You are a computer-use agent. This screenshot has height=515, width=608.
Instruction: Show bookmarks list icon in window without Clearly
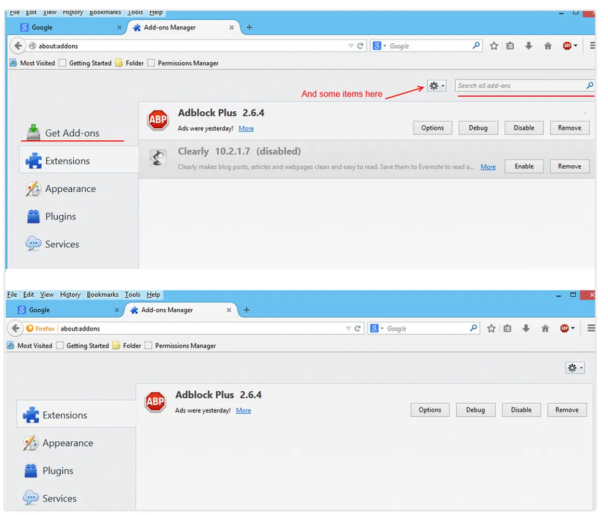(507, 328)
